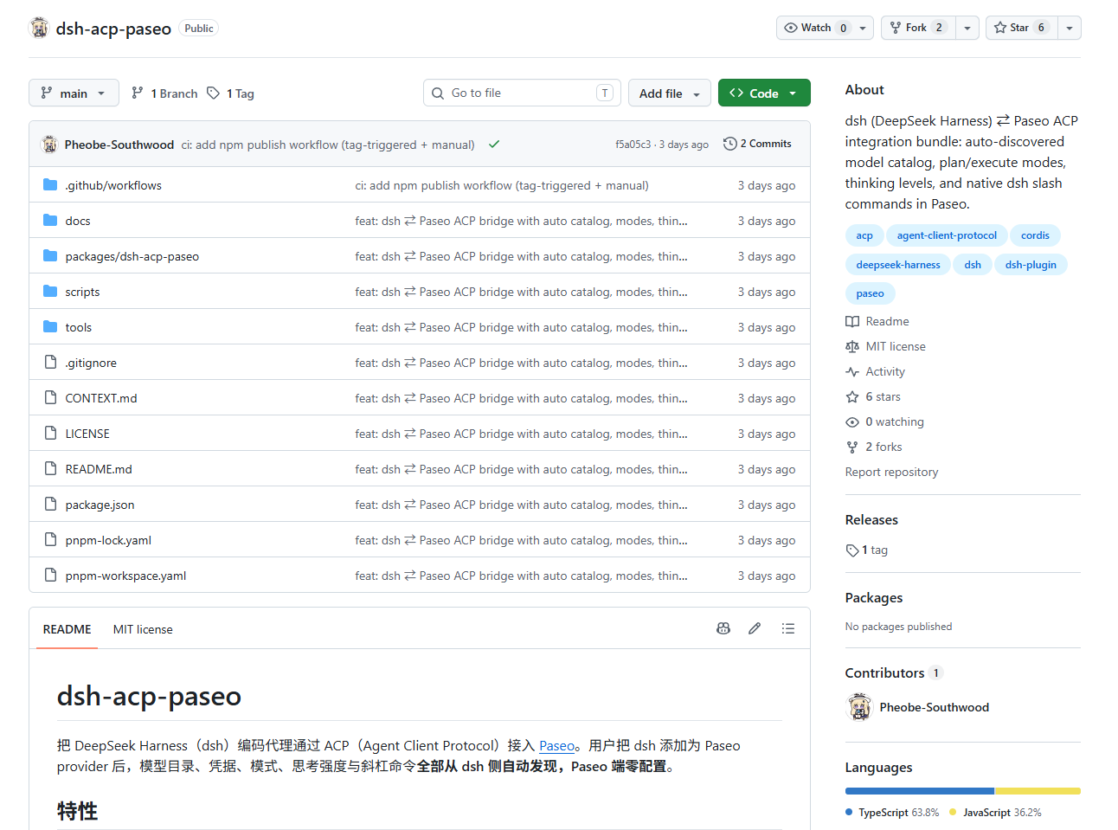Open the pnpm-workspace.yaml file

click(x=125, y=576)
